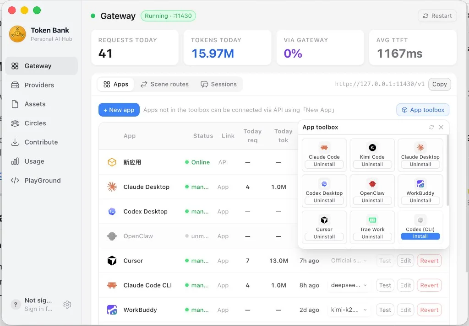Revert the Claude Code CLI configuration

(x=429, y=285)
